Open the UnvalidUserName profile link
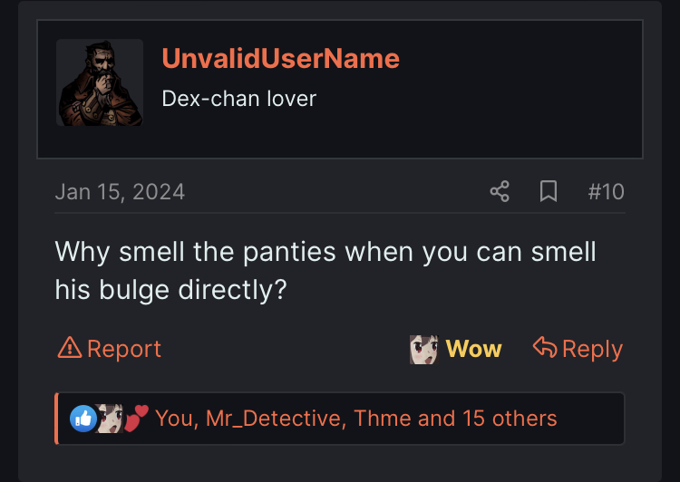Viewport: 680px width, 482px height. point(280,59)
